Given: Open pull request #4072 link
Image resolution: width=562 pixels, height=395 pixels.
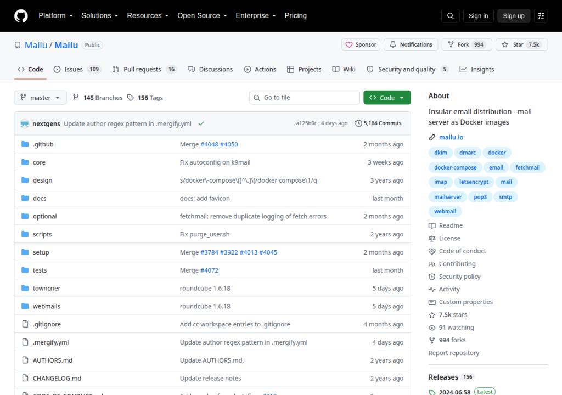Looking at the screenshot, I should tap(209, 270).
